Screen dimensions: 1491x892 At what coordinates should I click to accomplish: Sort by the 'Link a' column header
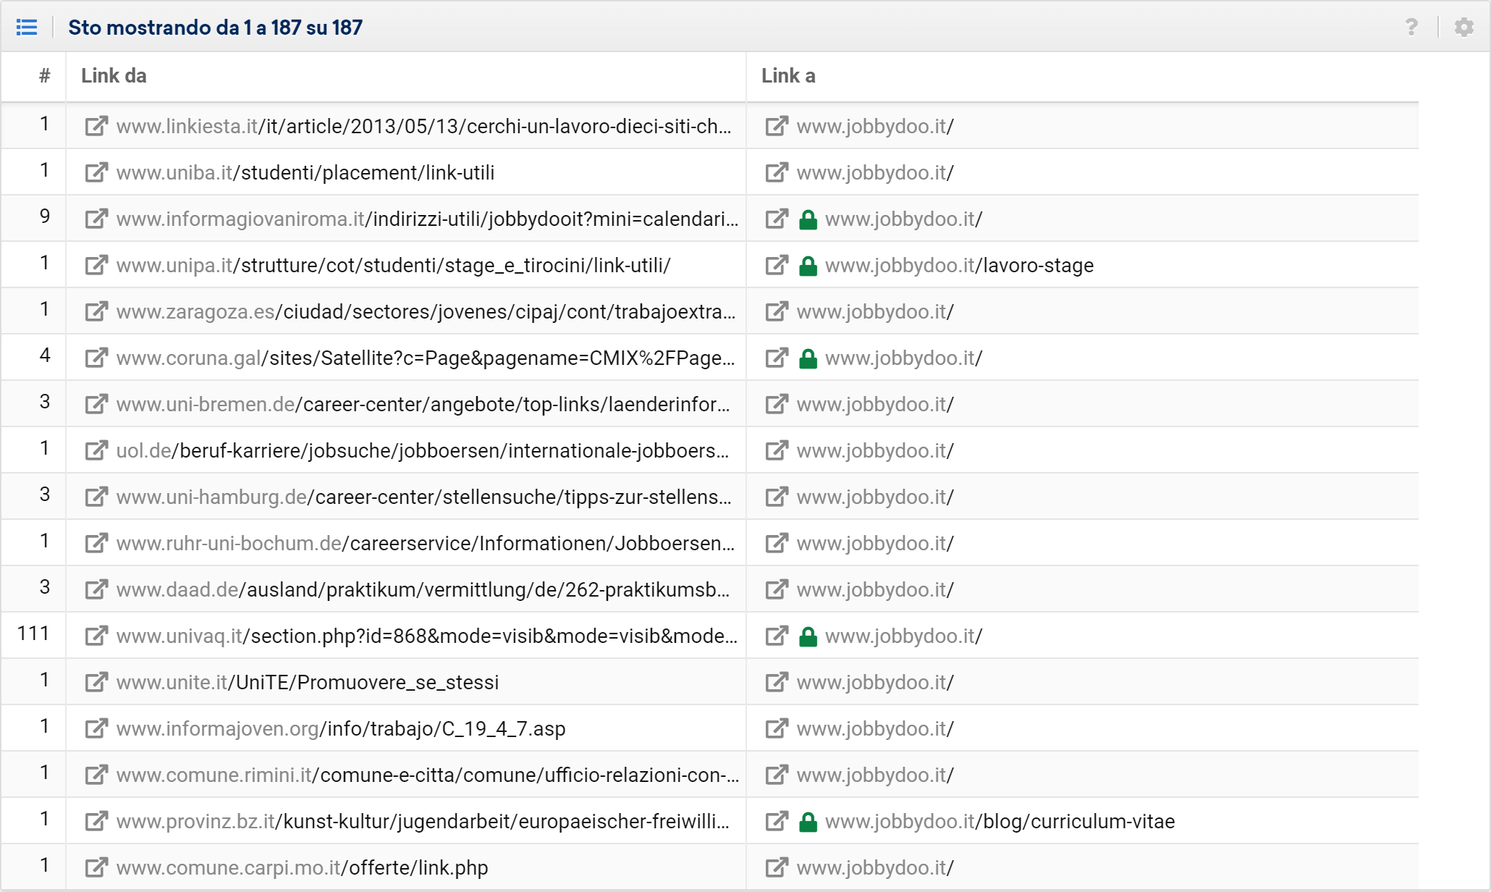click(788, 76)
